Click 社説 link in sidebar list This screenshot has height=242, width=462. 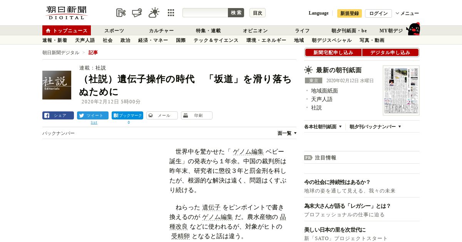click(x=316, y=108)
